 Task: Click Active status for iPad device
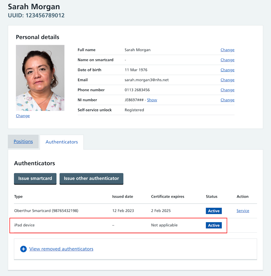tap(214, 225)
